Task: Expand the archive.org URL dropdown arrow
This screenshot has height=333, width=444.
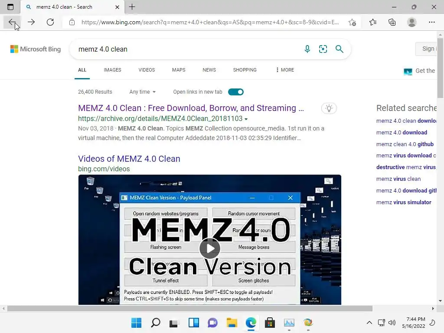Action: 246,119
